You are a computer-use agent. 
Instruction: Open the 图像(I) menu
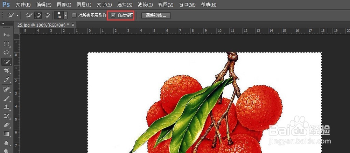pos(64,5)
